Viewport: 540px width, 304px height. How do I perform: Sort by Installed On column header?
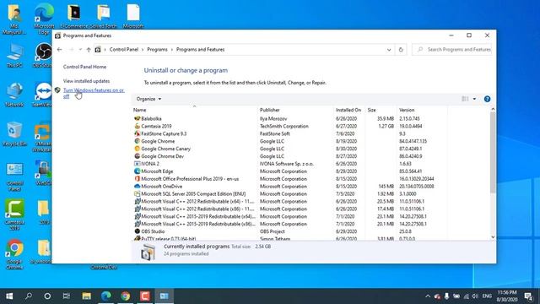[x=348, y=110]
